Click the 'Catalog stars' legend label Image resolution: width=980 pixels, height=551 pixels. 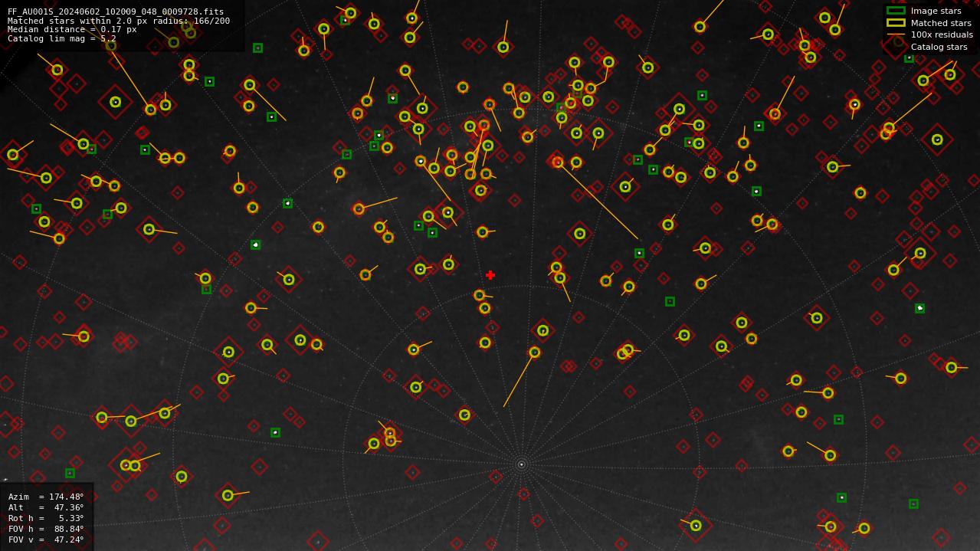939,47
